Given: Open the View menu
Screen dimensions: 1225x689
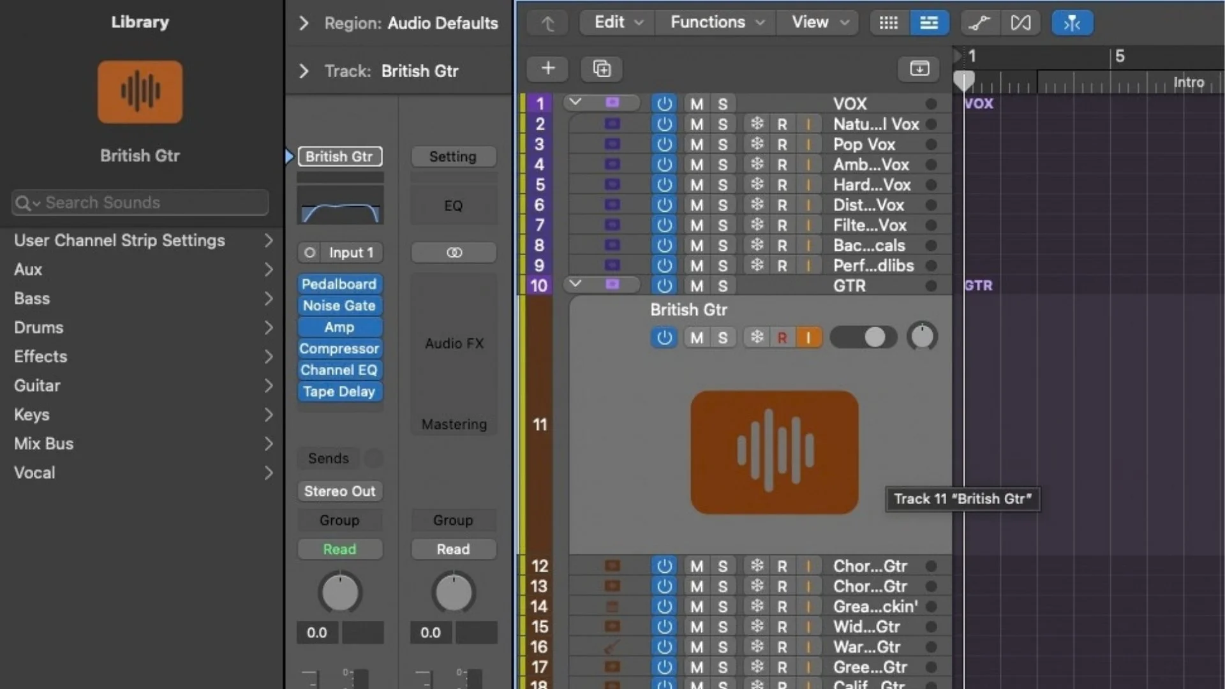Looking at the screenshot, I should click(x=819, y=22).
